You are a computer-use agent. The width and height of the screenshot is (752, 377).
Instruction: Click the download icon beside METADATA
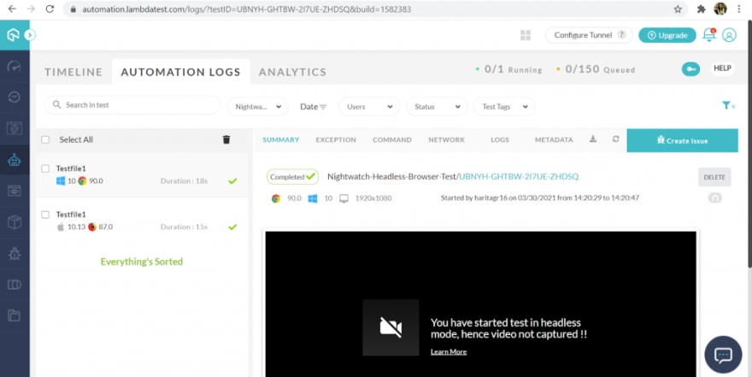[x=593, y=139]
